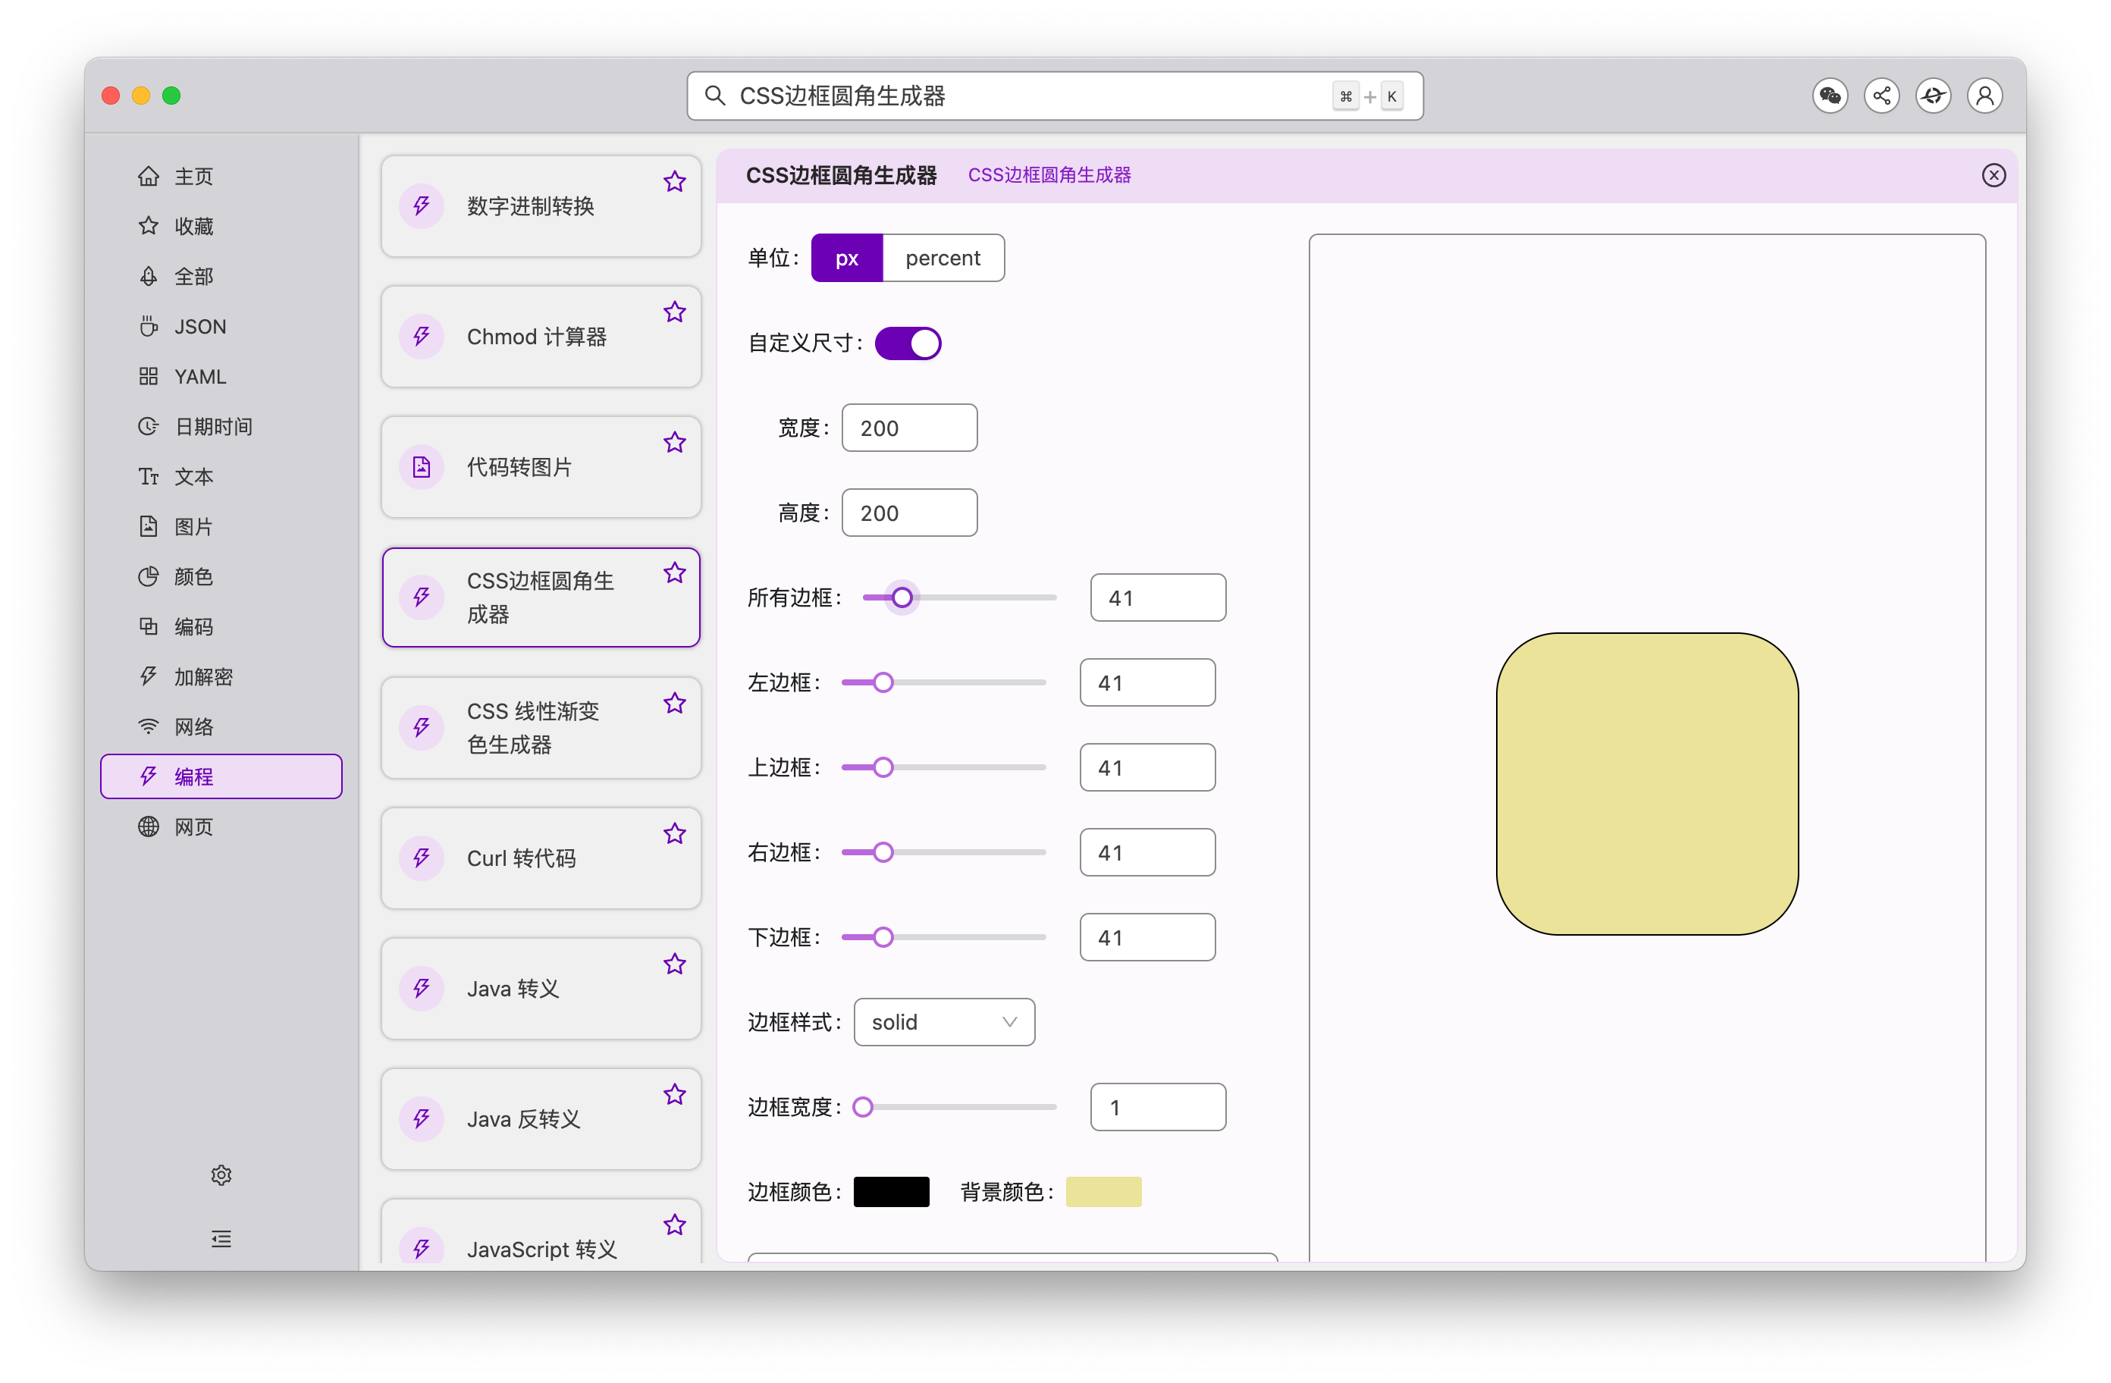
Task: Click the search magnifier icon
Action: [715, 96]
